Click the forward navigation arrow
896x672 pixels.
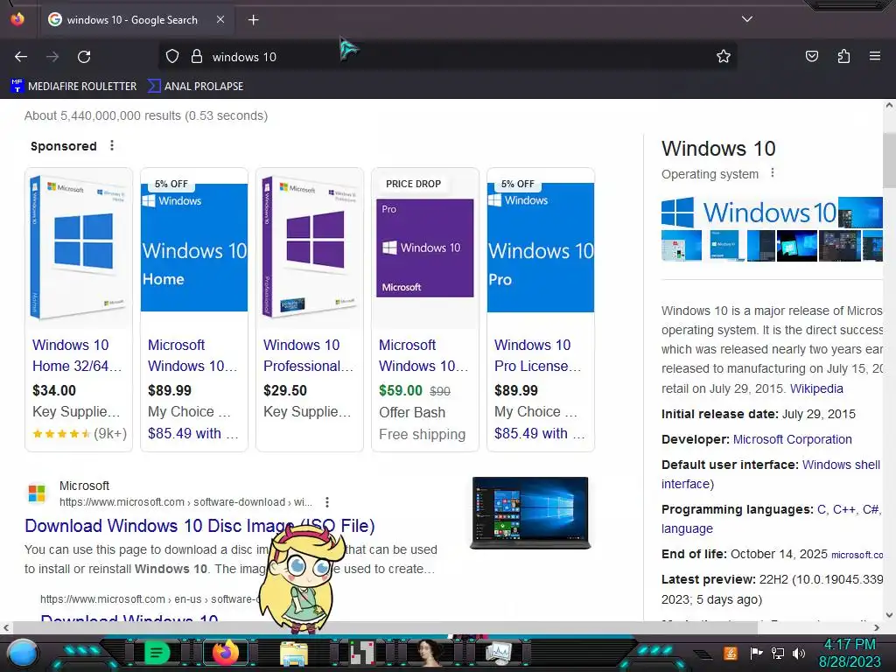pos(52,57)
